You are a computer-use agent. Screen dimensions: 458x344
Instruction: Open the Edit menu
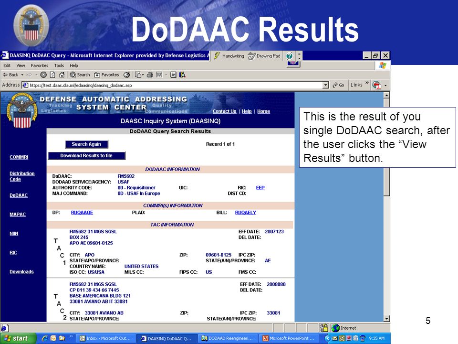click(x=7, y=65)
